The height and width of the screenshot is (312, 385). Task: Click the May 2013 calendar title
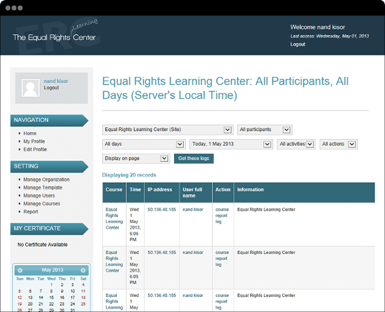[x=53, y=270]
